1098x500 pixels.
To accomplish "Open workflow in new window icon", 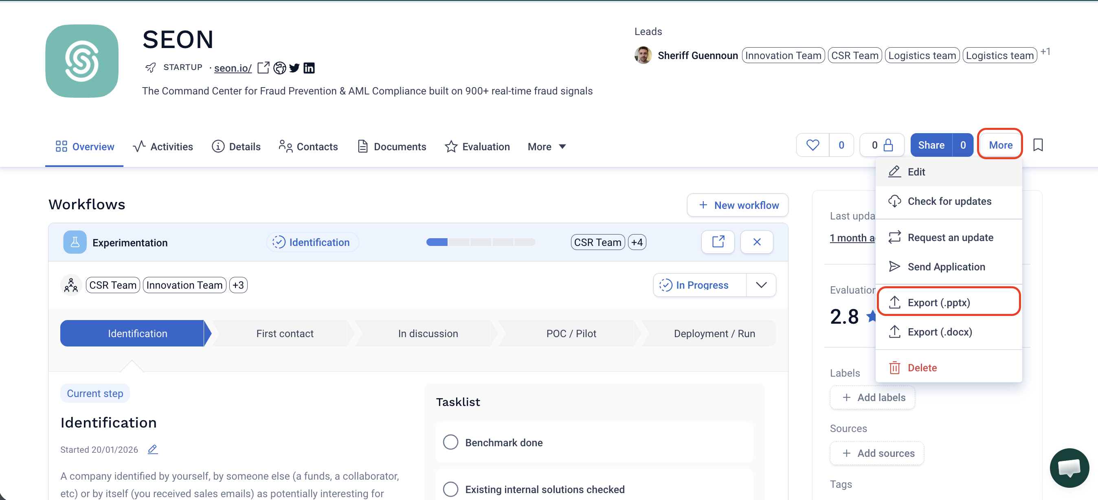I will click(x=718, y=242).
